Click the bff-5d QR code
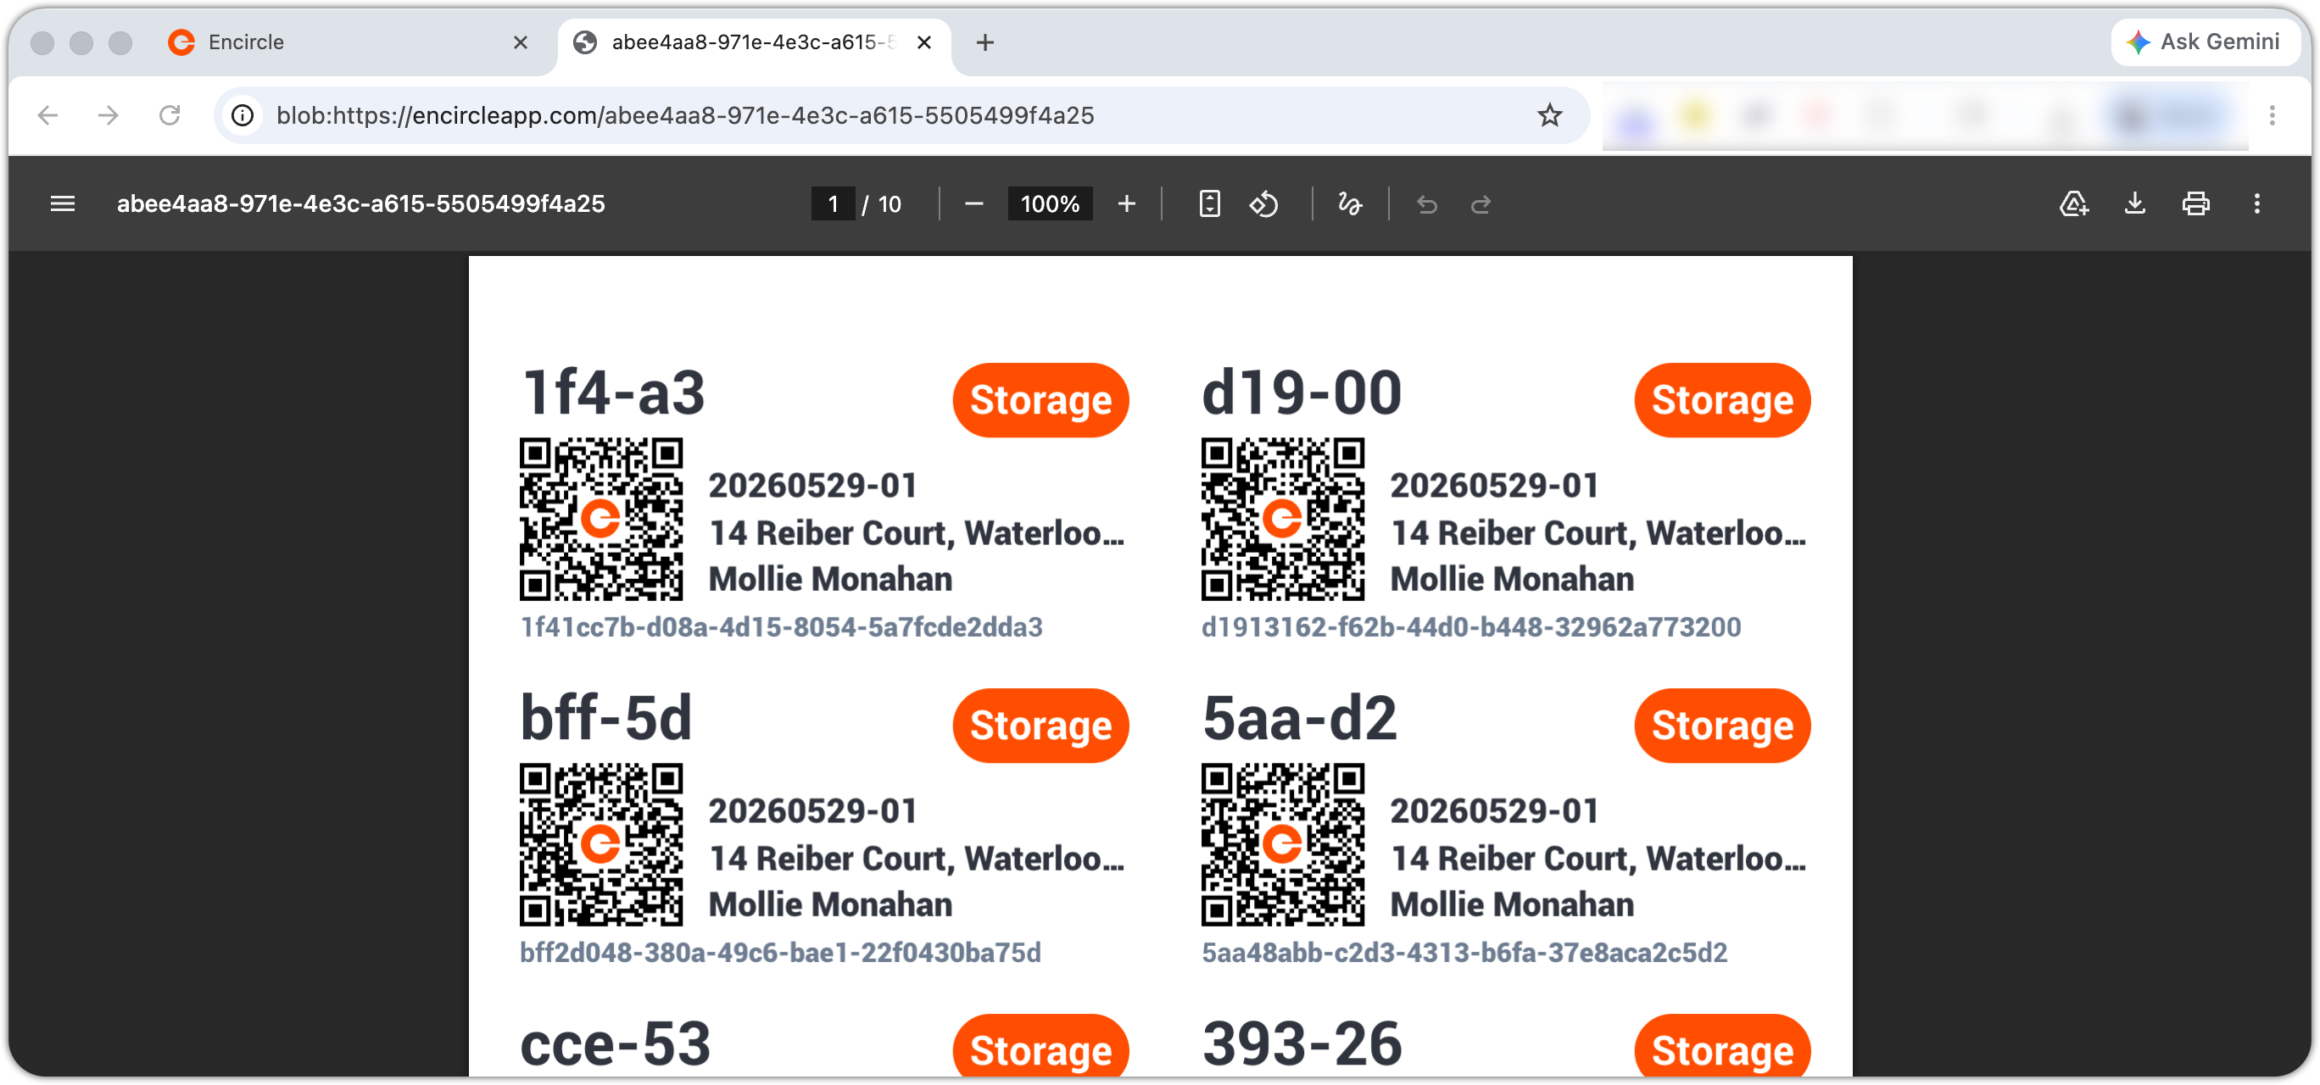Image resolution: width=2320 pixels, height=1085 pixels. [600, 844]
